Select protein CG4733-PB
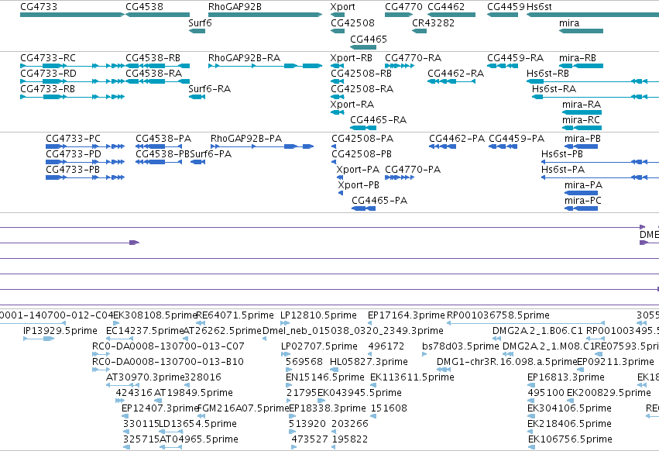Image resolution: width=659 pixels, height=451 pixels. point(85,177)
